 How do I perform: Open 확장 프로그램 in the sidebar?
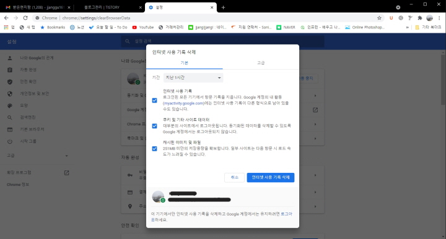click(x=19, y=173)
